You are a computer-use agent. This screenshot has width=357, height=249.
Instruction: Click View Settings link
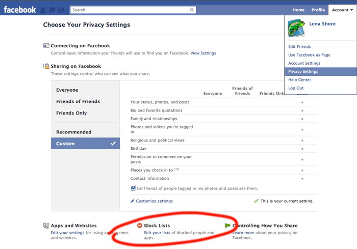203,53
